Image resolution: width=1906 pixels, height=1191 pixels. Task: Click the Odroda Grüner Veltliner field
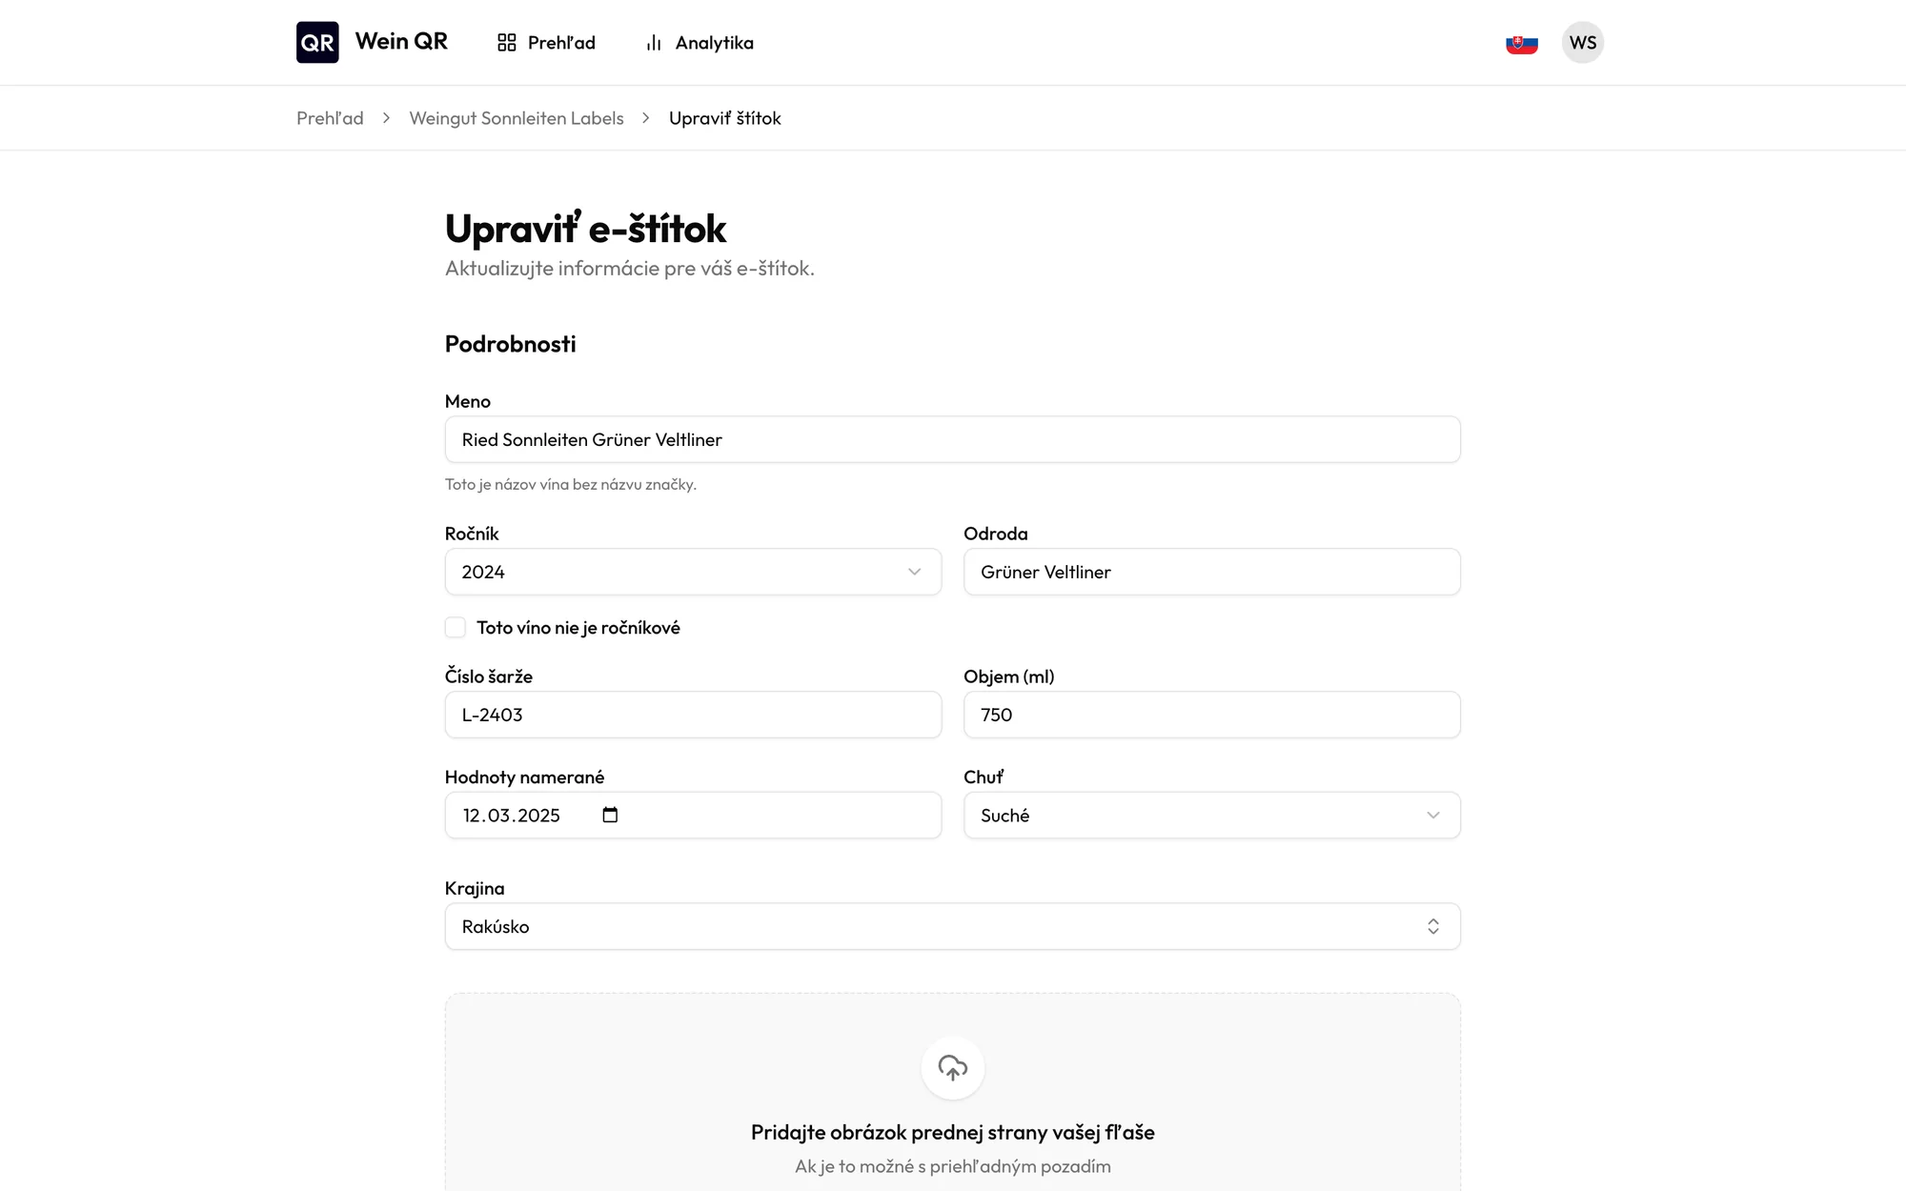pos(1212,572)
